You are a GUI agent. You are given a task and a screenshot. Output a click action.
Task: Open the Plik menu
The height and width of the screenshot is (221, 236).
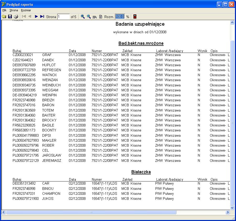pos(4,10)
